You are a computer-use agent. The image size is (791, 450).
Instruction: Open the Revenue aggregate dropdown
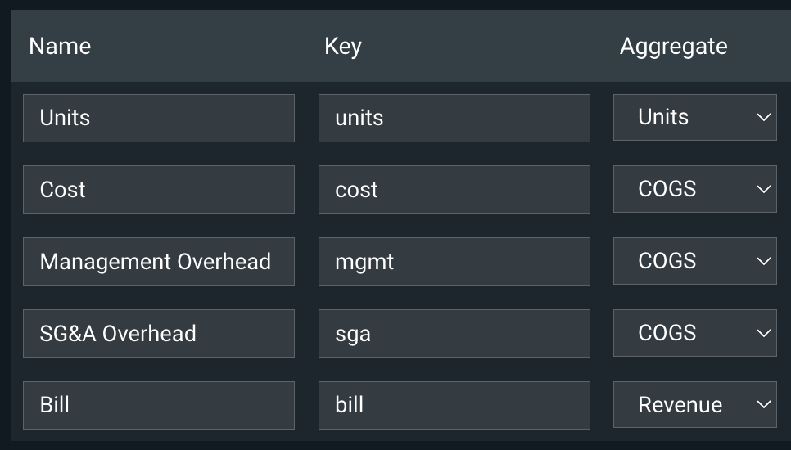pyautogui.click(x=694, y=405)
